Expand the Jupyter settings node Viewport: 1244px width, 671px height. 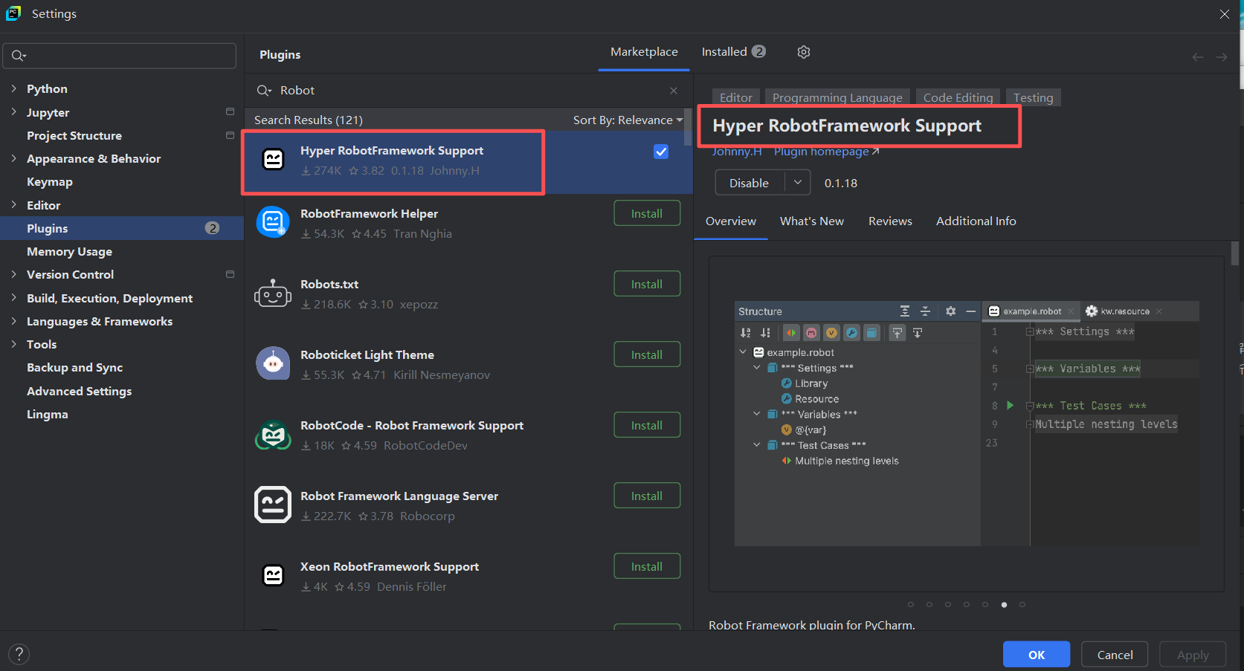[13, 111]
